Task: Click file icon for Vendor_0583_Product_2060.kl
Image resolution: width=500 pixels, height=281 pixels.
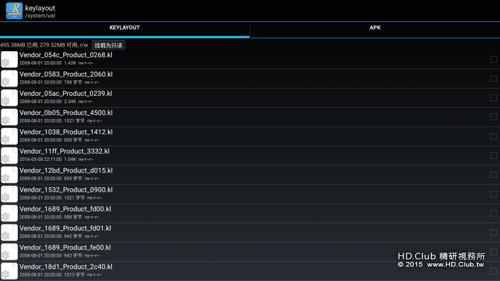Action: [9, 79]
